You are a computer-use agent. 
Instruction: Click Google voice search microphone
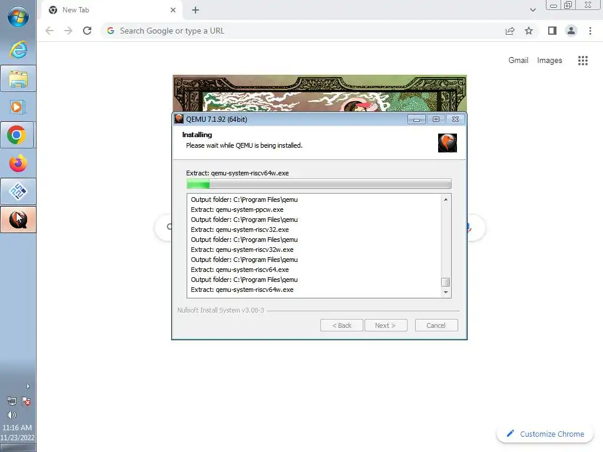[x=468, y=227]
